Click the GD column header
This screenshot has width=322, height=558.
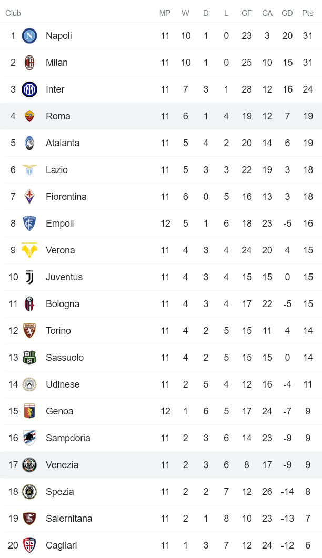tap(287, 13)
